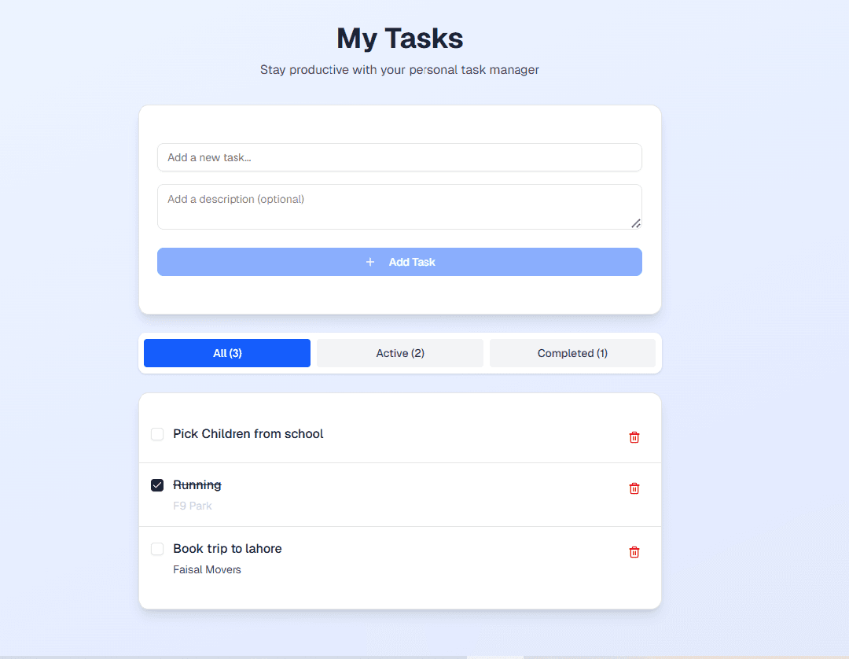
Task: Mark 'Pick Children from school' as completed
Action: point(157,433)
